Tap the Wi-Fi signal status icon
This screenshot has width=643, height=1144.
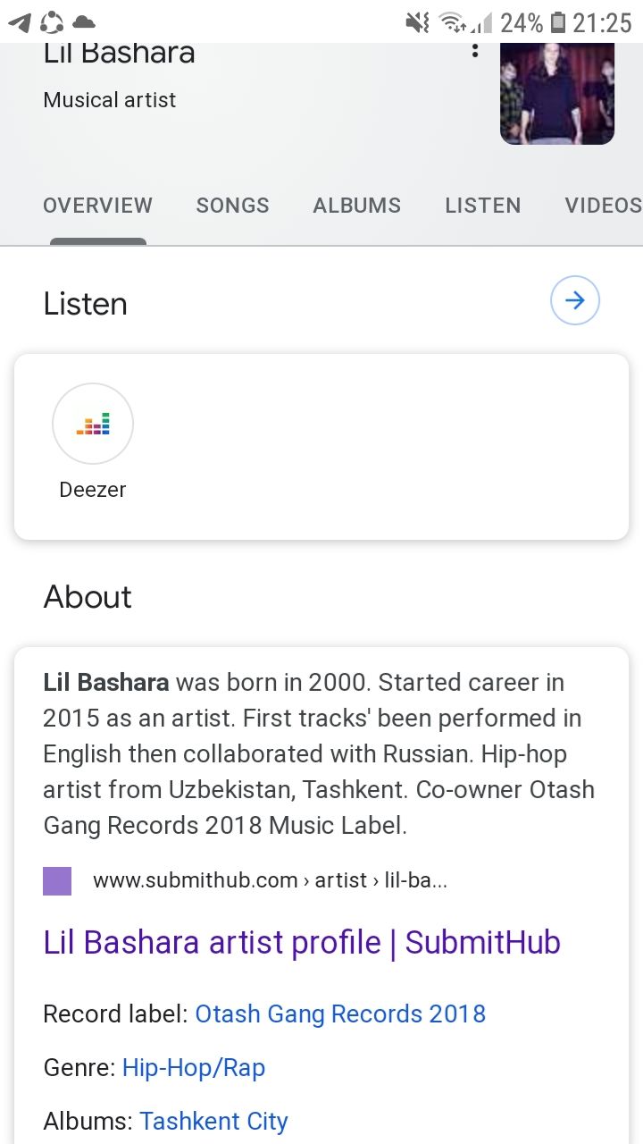pyautogui.click(x=454, y=22)
